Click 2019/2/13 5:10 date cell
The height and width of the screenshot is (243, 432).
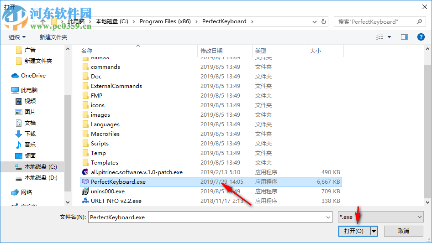tap(220, 172)
